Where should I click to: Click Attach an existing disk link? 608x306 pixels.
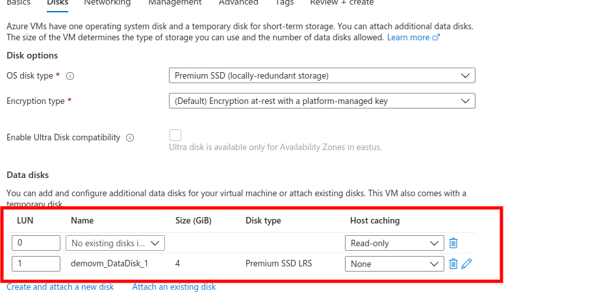point(173,287)
